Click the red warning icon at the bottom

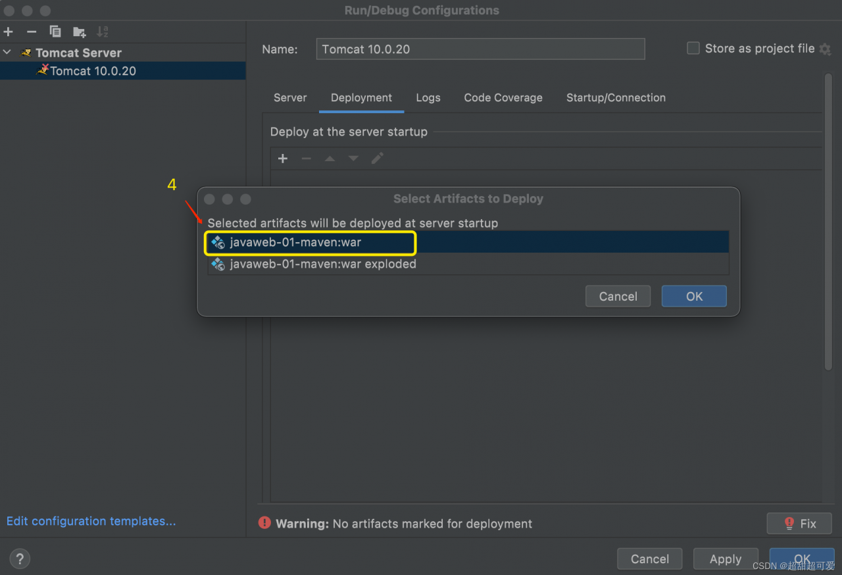coord(264,523)
